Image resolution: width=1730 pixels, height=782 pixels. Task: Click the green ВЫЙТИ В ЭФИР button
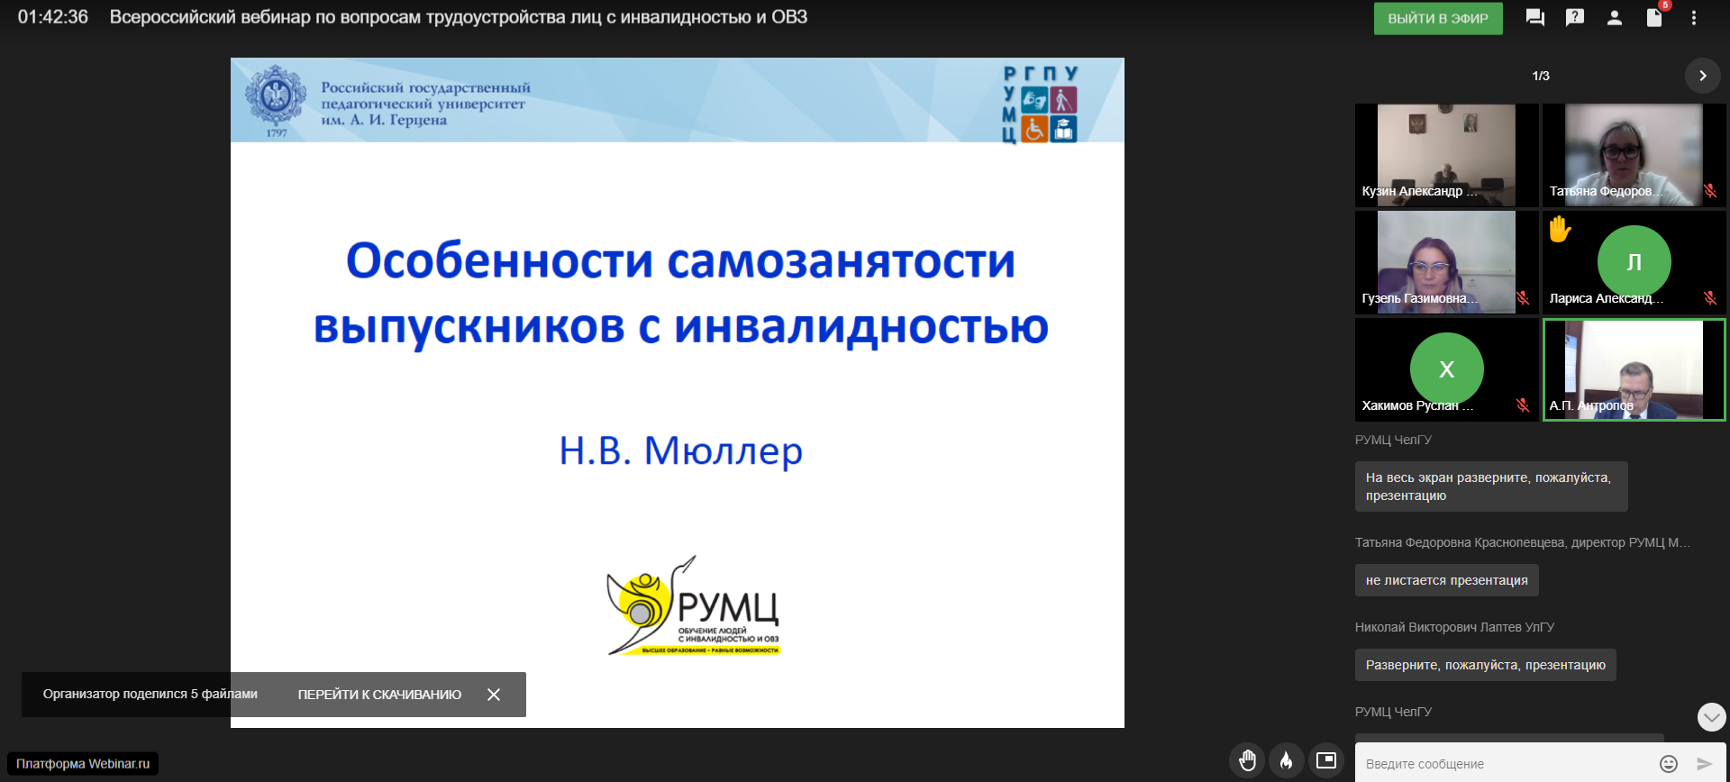1438,19
